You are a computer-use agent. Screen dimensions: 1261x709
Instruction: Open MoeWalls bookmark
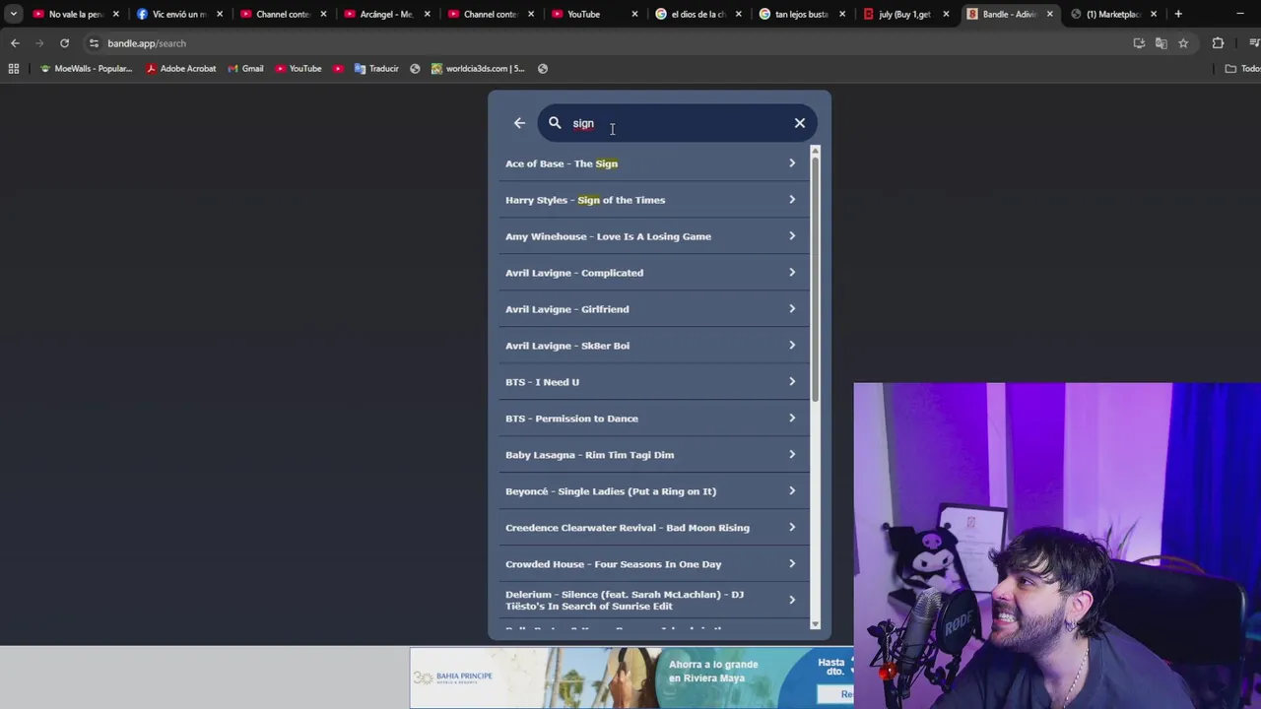click(86, 69)
